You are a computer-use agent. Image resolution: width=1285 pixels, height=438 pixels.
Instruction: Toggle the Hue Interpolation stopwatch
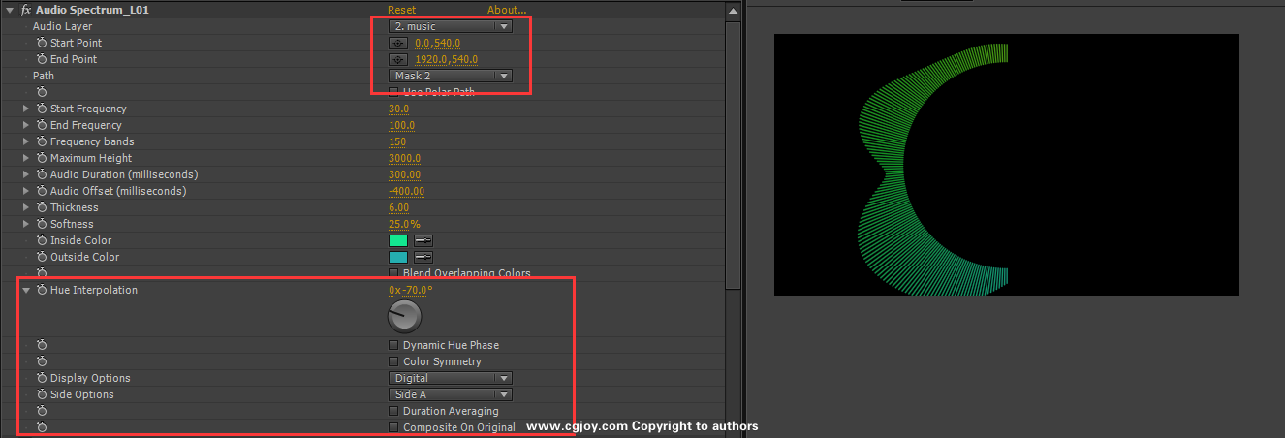click(x=42, y=290)
